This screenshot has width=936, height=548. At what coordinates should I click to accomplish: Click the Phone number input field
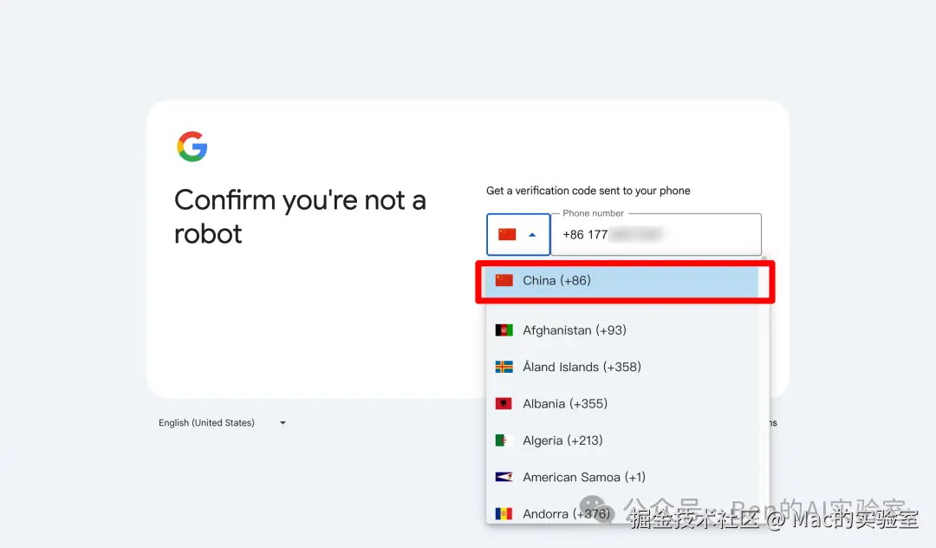[x=656, y=235]
